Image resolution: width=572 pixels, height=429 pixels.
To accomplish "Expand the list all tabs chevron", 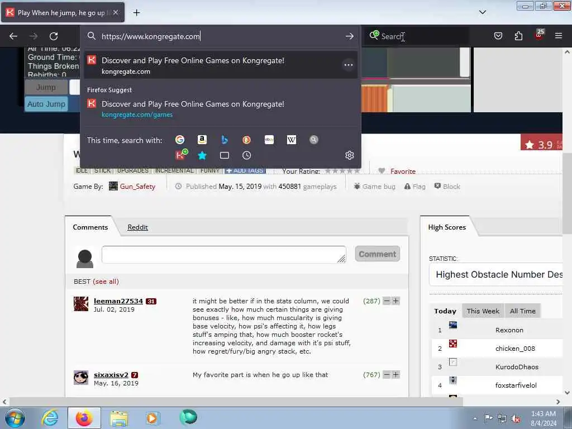I will (482, 12).
